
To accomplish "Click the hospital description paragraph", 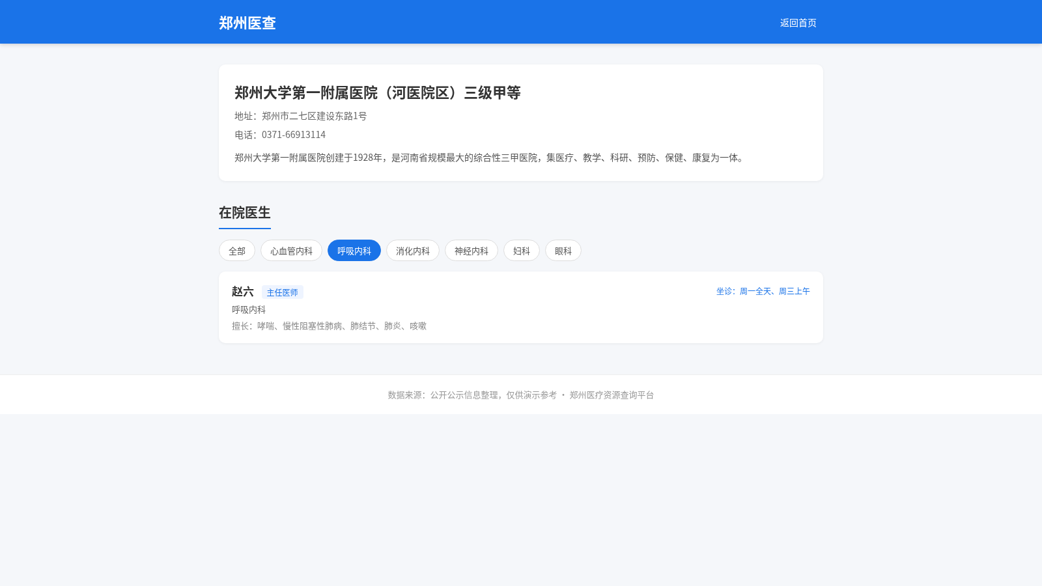I will [490, 158].
